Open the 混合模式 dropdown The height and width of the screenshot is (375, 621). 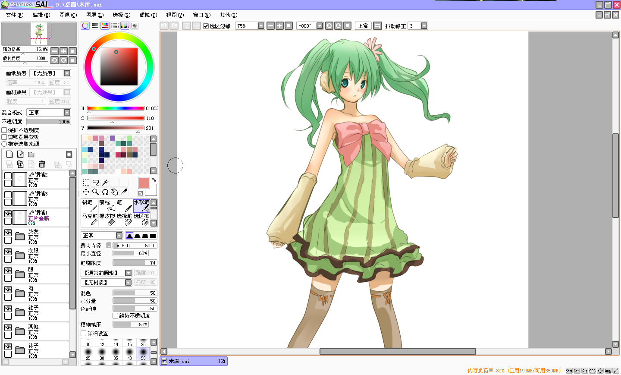coord(49,112)
